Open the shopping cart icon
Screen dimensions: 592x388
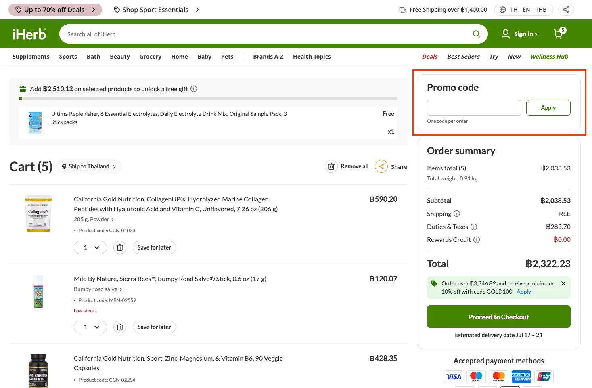pos(559,33)
